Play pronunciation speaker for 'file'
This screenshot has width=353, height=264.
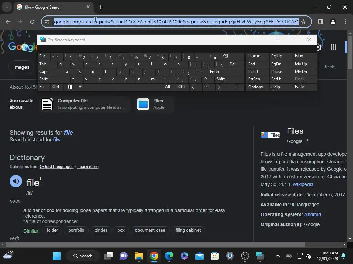click(16, 181)
